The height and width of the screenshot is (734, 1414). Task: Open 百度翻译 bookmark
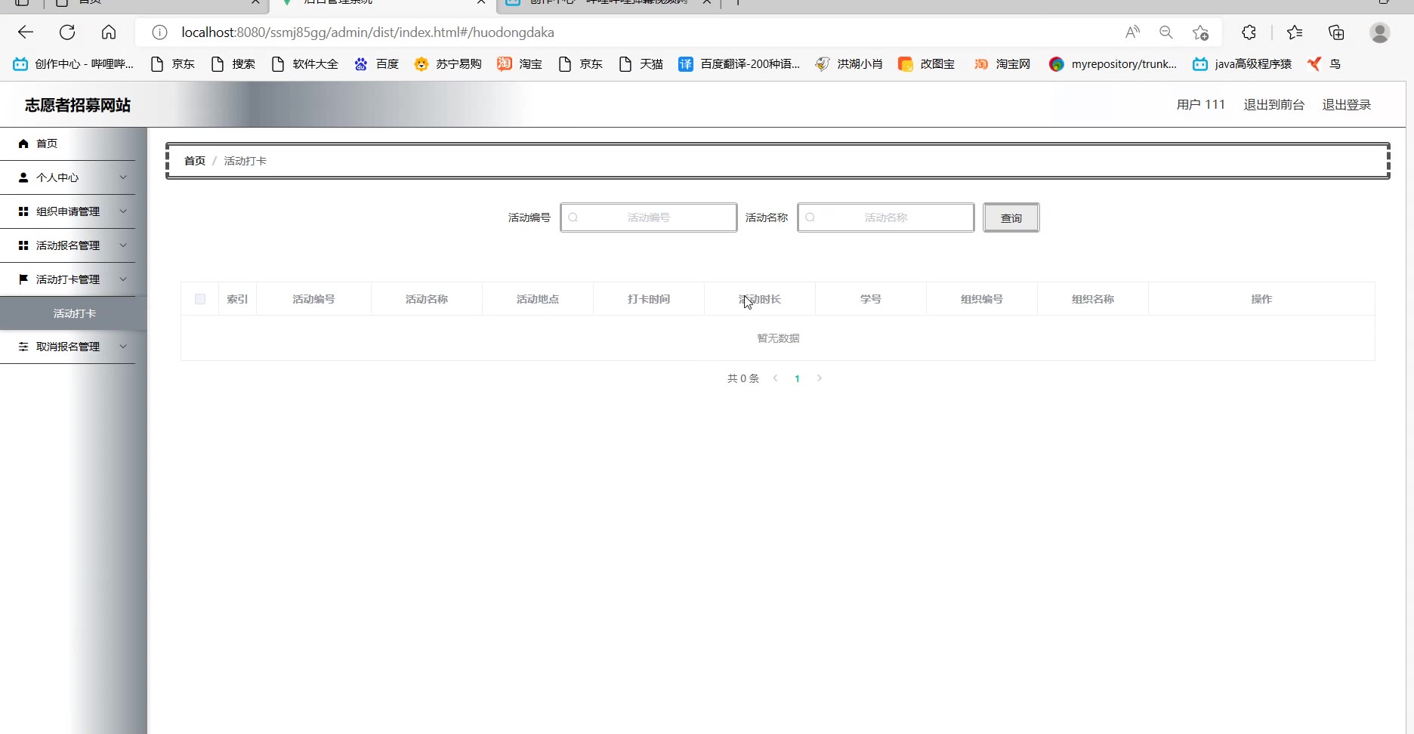point(739,64)
